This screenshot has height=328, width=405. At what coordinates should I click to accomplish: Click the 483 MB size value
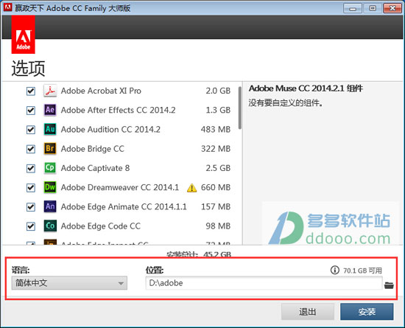click(216, 129)
